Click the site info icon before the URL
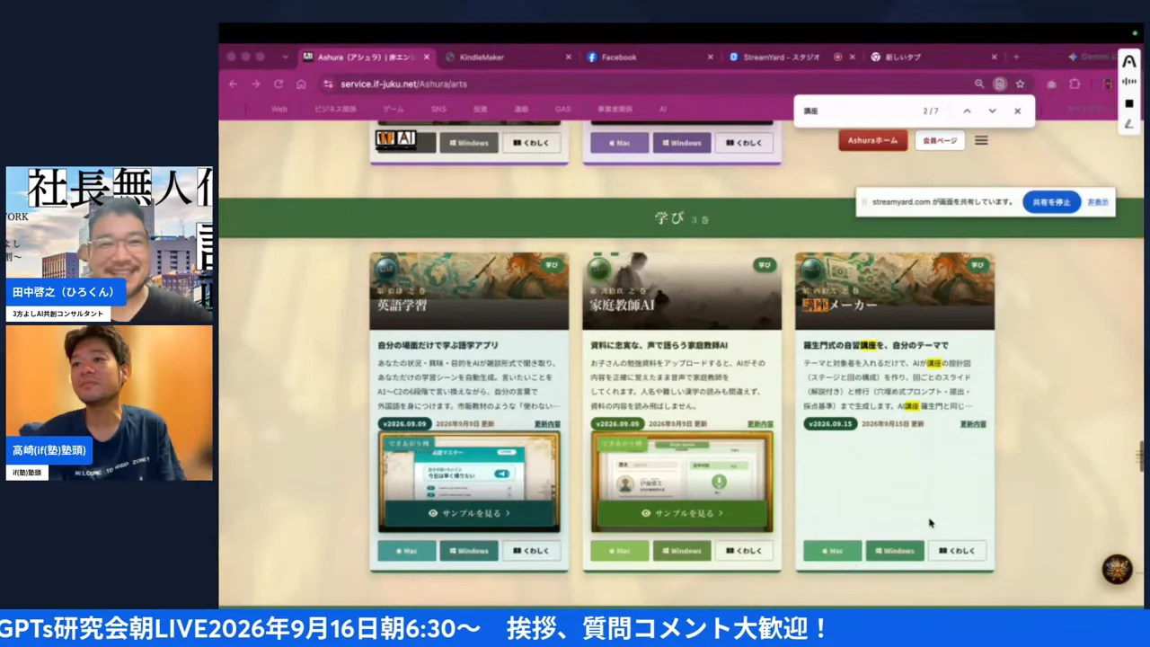 [329, 84]
